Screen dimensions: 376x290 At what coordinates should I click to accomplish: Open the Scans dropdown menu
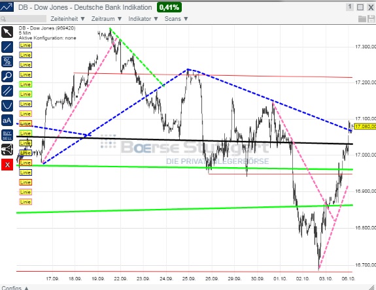pyautogui.click(x=177, y=19)
